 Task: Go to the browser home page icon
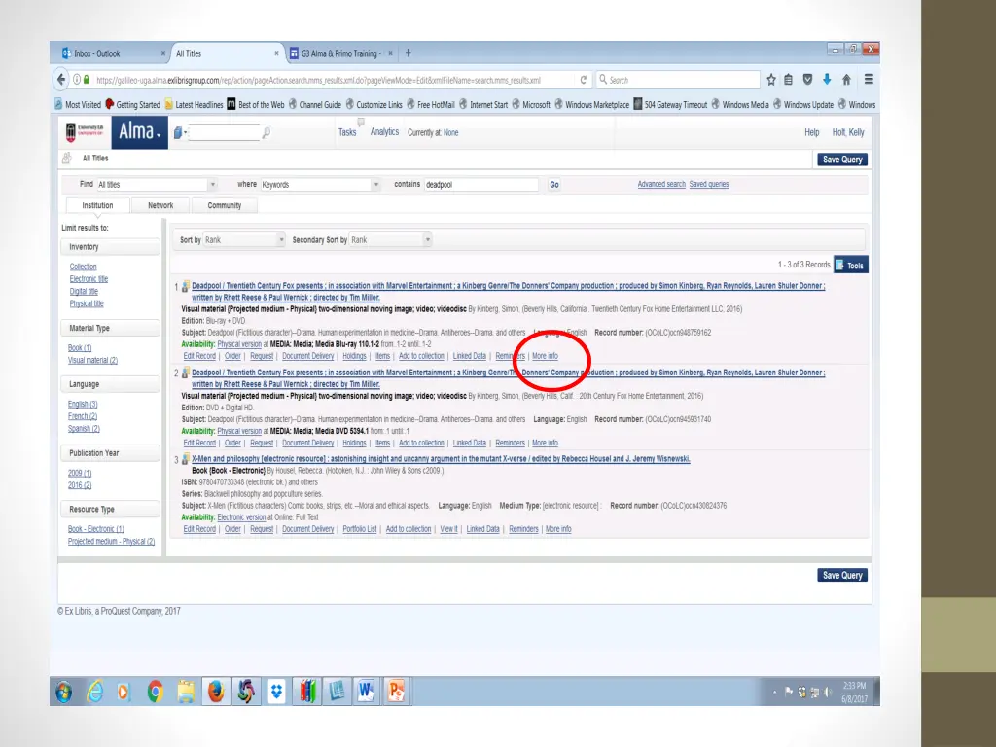pyautogui.click(x=846, y=80)
